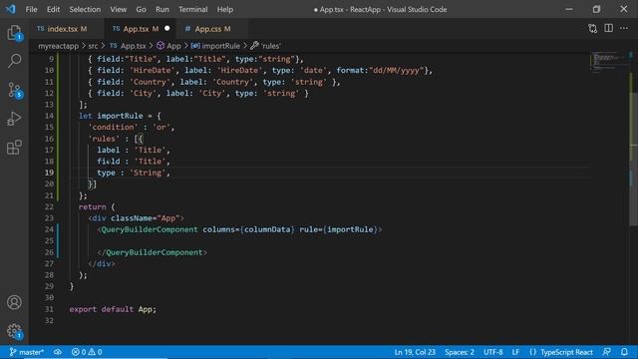638x359 pixels.
Task: Click the master branch indicator
Action: (27, 352)
